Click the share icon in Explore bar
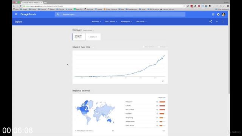Screen dimensions: 242x136 [x=211, y=22]
